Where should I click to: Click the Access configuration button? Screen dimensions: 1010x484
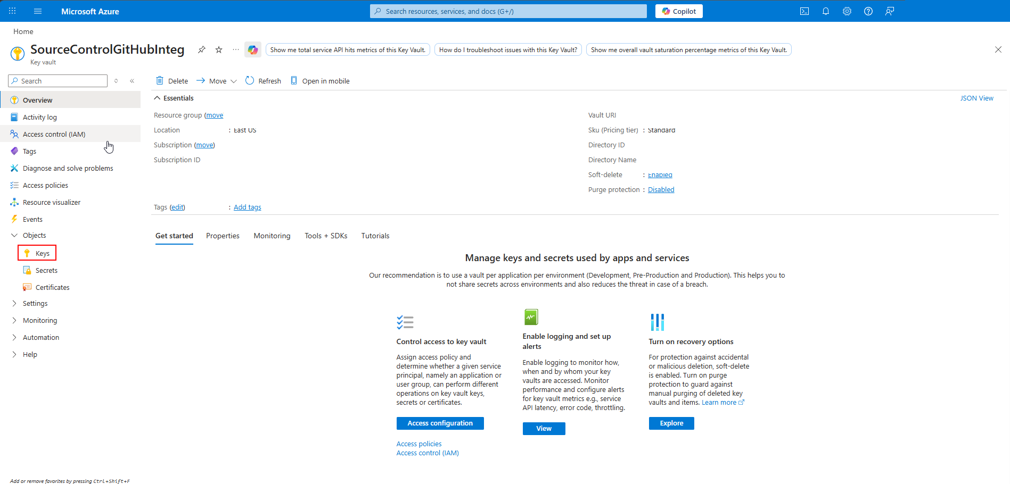[440, 423]
